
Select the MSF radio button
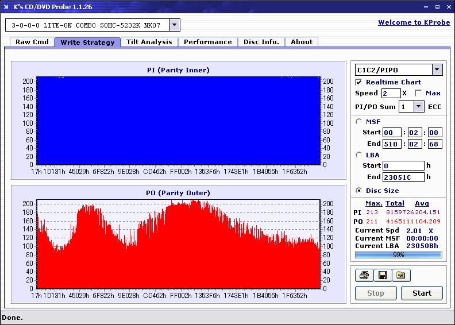click(359, 121)
